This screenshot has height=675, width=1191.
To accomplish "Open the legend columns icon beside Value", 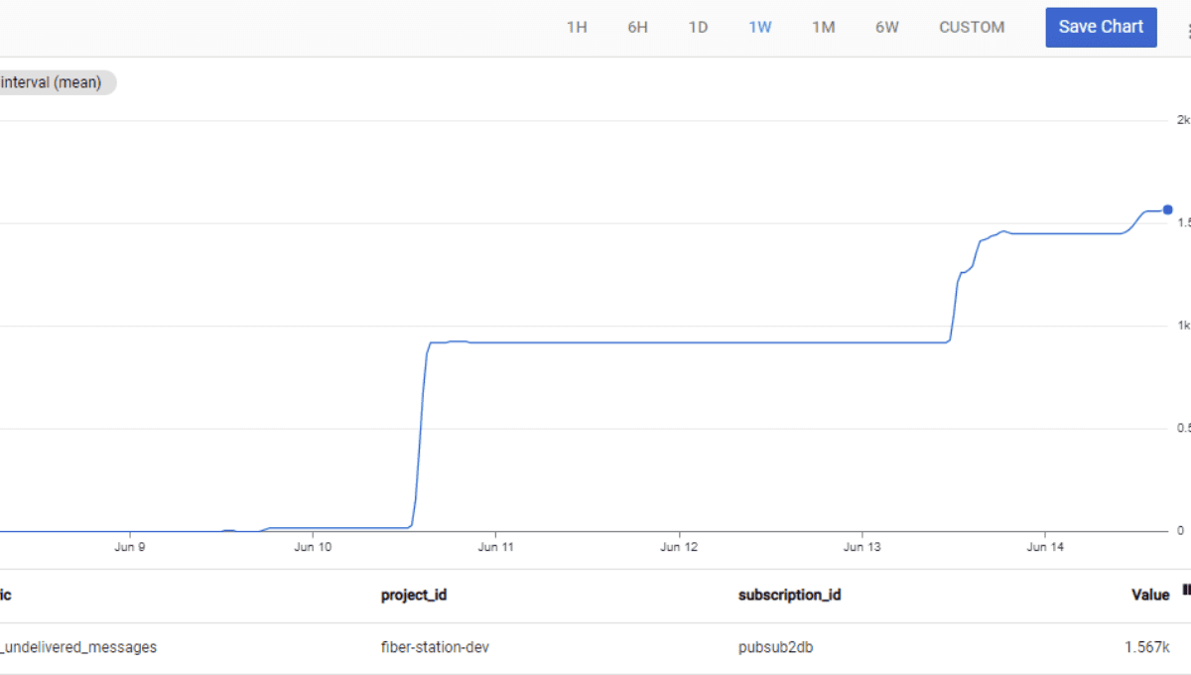I will click(x=1186, y=592).
